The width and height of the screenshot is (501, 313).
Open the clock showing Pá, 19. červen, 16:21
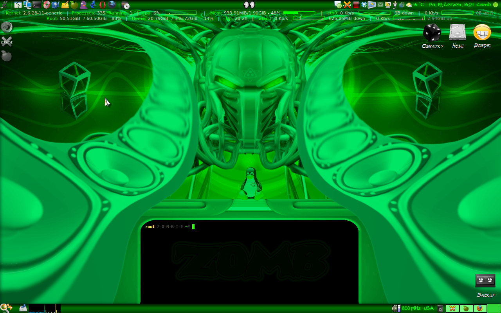click(451, 5)
